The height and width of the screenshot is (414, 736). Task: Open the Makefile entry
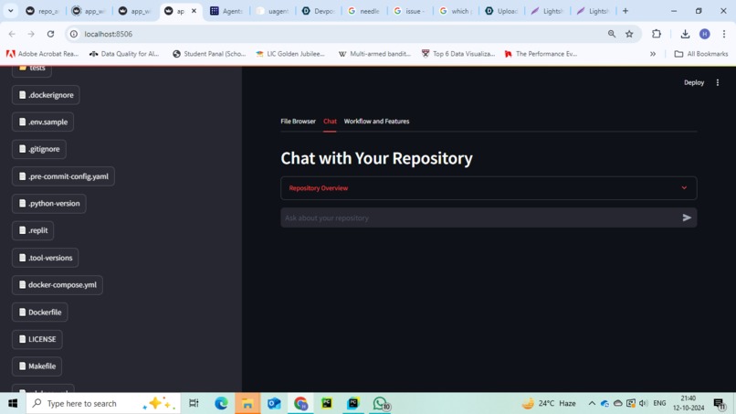(37, 366)
